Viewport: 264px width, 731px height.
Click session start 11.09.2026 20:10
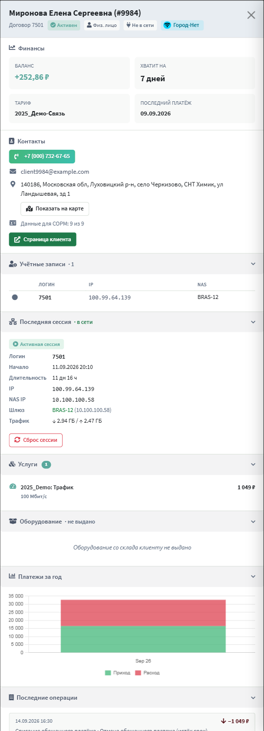72,367
